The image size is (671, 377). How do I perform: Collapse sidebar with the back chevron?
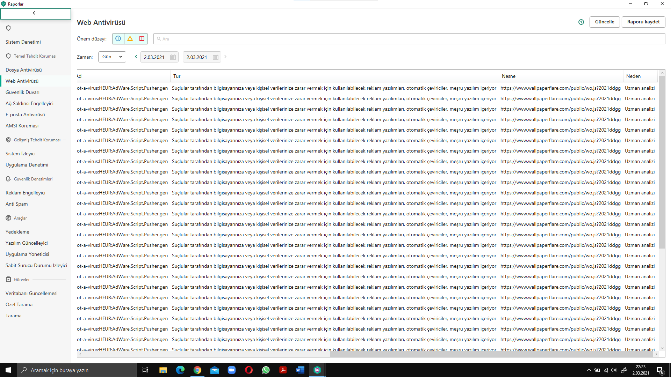click(x=34, y=13)
